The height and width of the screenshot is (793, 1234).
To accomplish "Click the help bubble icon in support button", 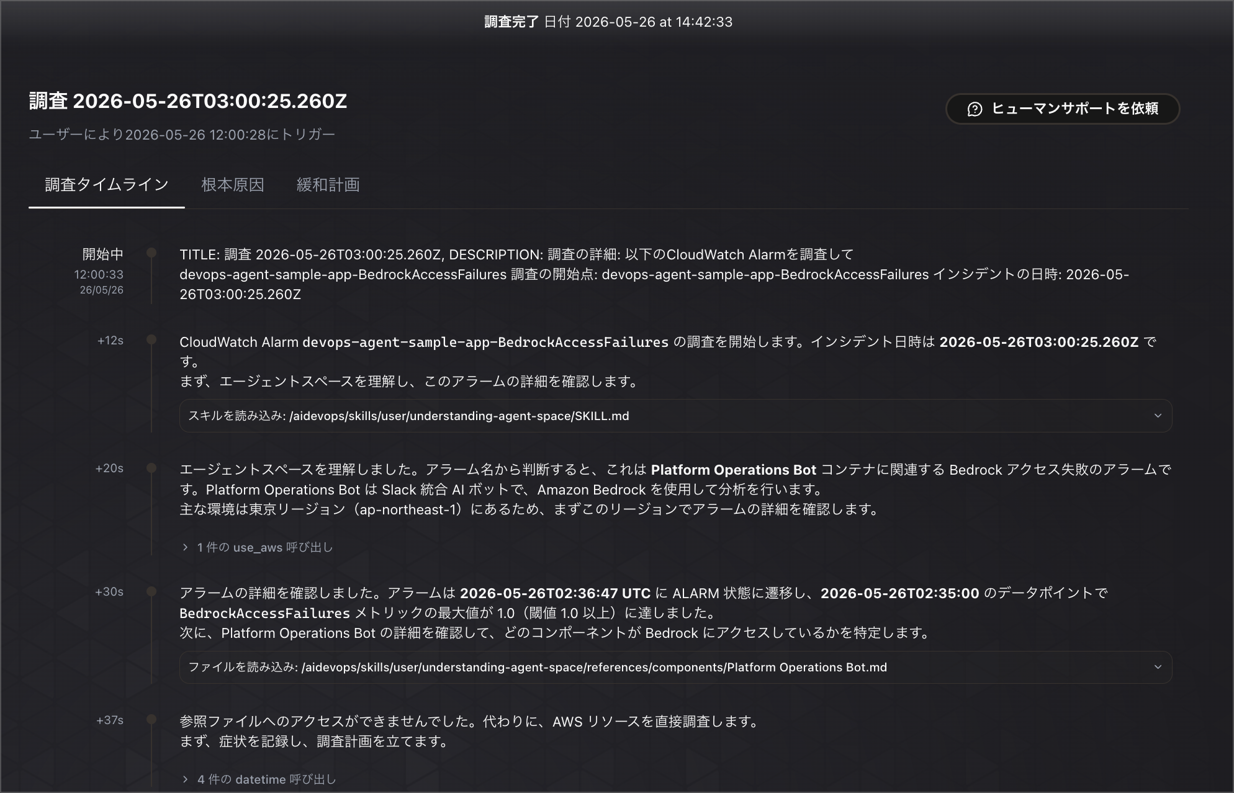I will pyautogui.click(x=975, y=109).
